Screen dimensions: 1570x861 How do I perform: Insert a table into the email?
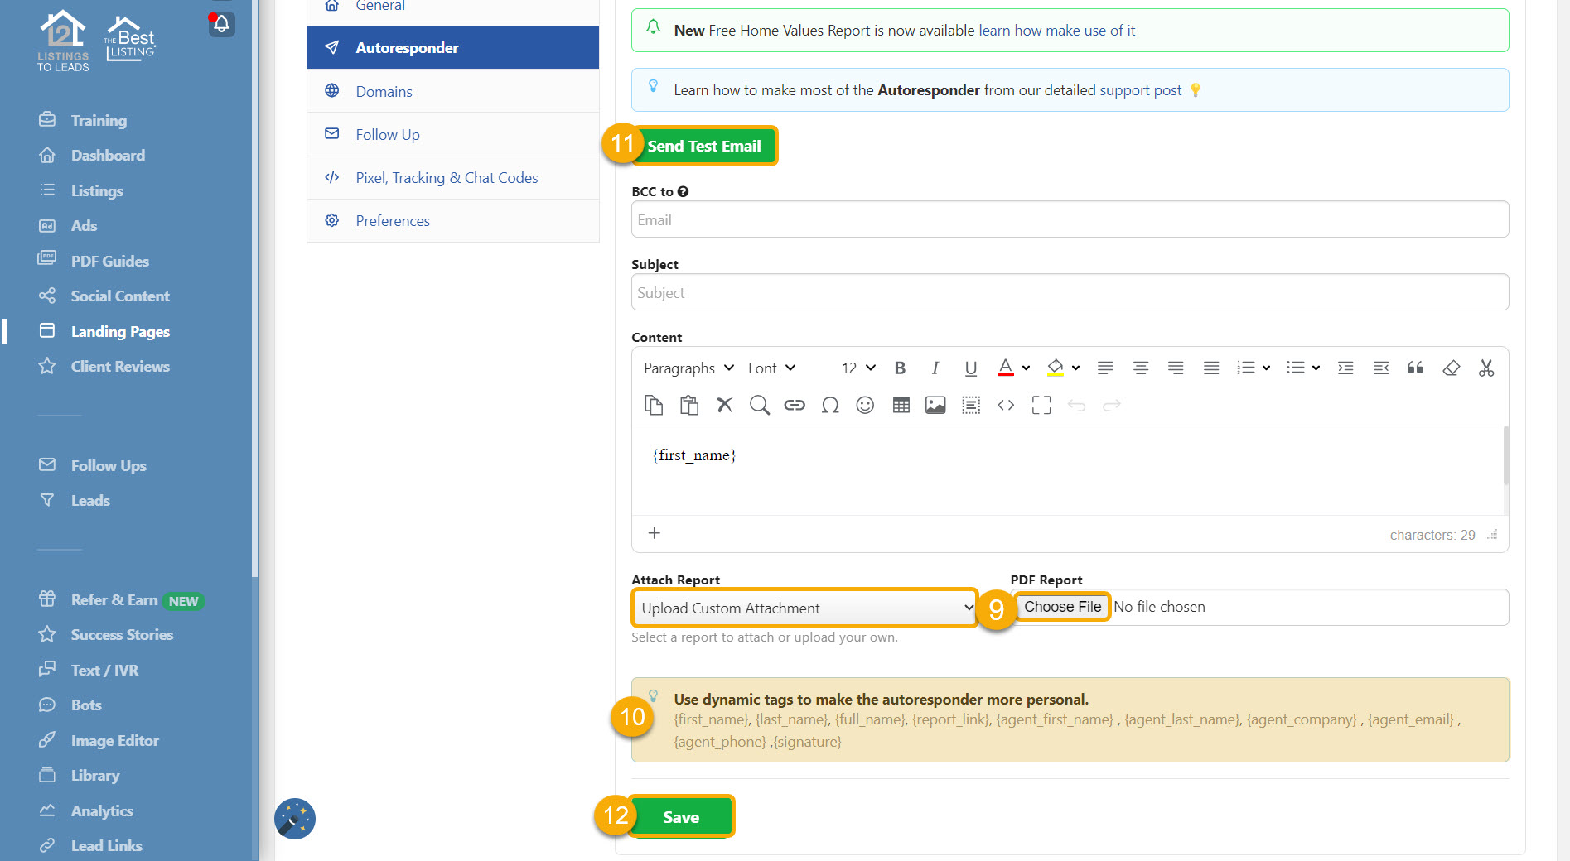click(901, 405)
